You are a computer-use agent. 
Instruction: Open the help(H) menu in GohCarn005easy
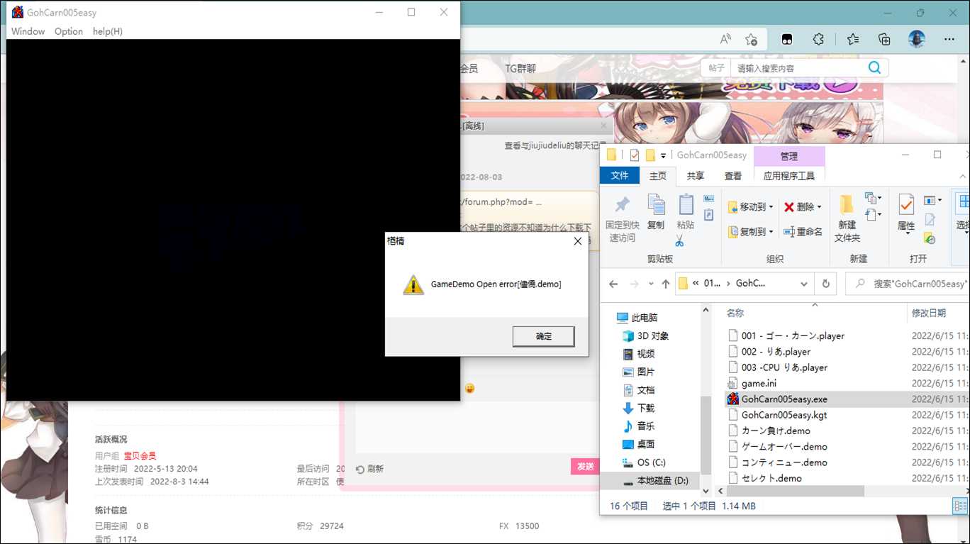[108, 31]
